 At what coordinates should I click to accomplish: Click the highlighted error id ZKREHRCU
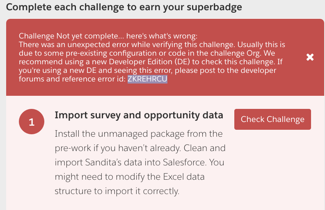[x=147, y=80]
